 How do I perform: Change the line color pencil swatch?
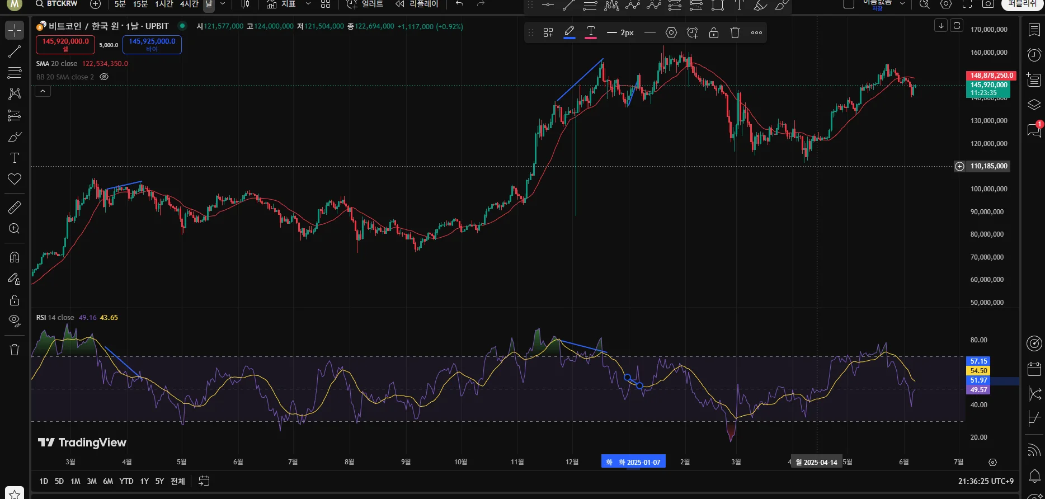(569, 32)
